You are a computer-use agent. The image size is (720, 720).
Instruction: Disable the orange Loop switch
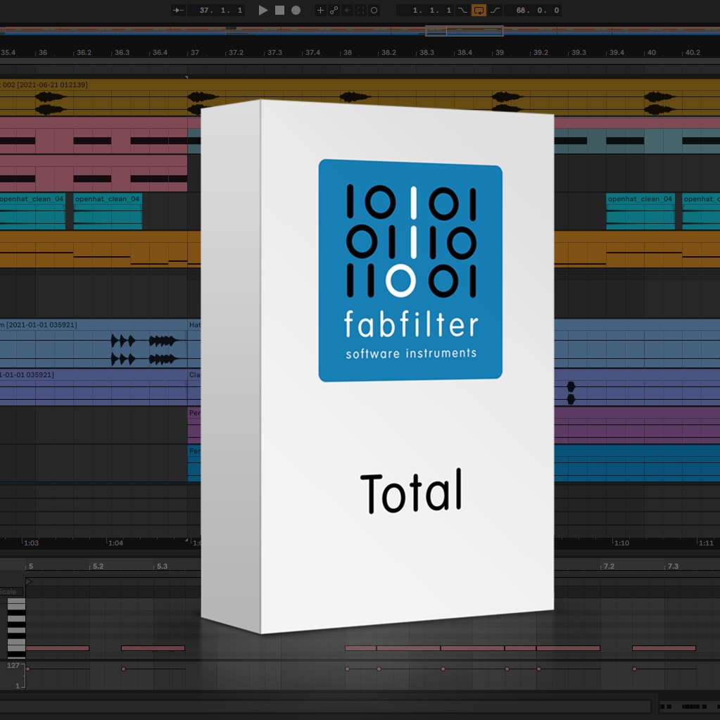[x=479, y=11]
